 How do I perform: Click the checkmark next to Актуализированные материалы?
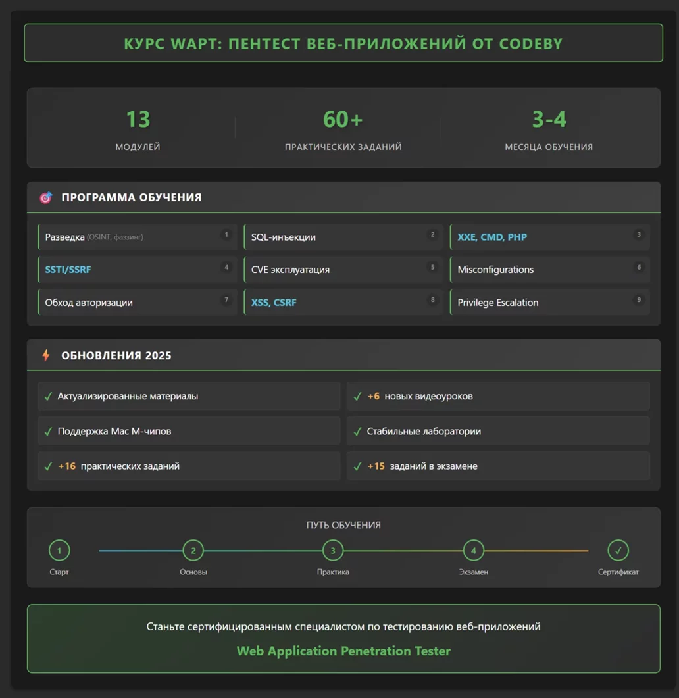(x=48, y=397)
